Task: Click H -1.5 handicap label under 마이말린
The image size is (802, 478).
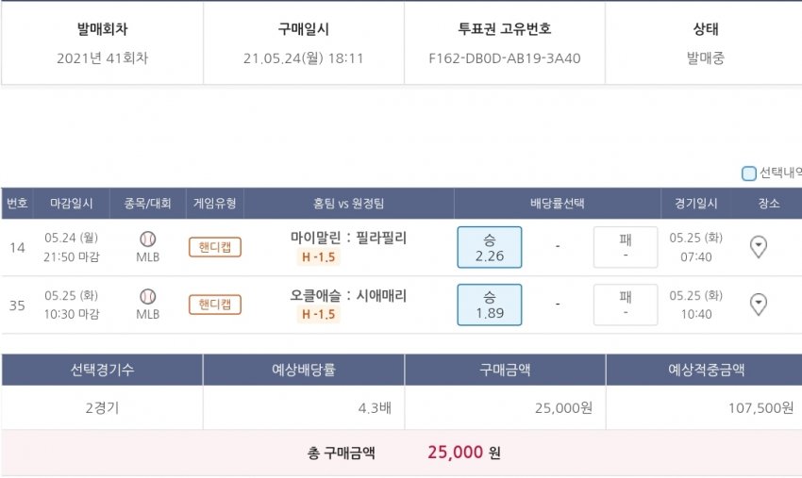Action: pos(319,257)
